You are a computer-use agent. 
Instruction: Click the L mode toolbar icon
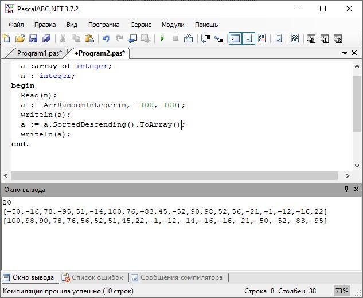(325, 39)
